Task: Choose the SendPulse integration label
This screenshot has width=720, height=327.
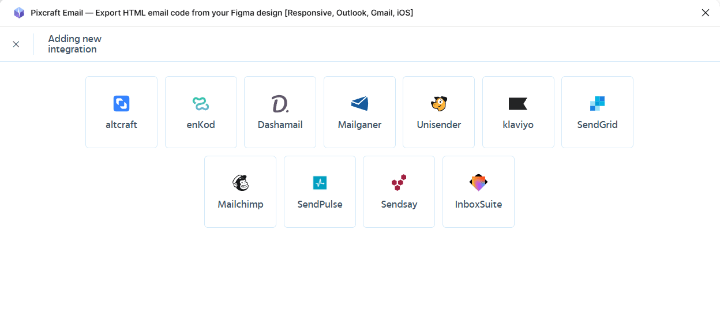Action: point(320,204)
